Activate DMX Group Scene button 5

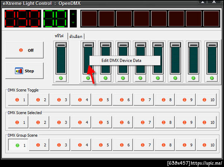pos(102,145)
